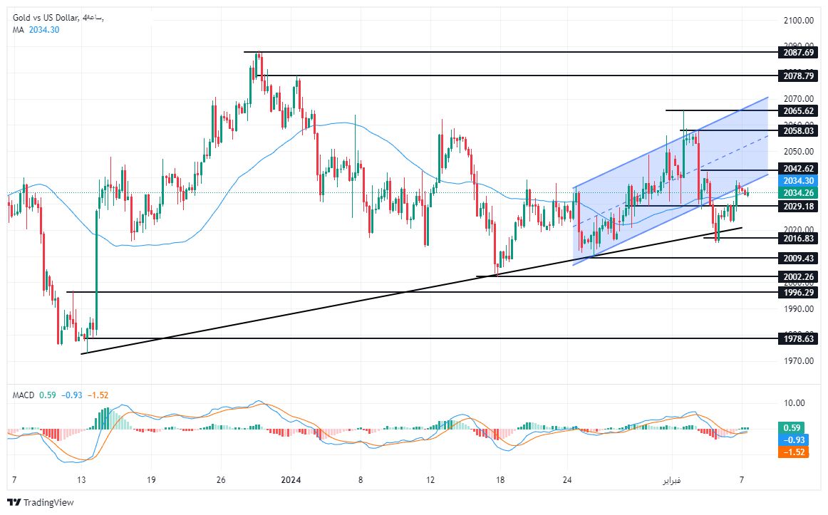The height and width of the screenshot is (515, 828).
Task: Click the blue −0.93 MACD value tag
Action: coord(793,440)
